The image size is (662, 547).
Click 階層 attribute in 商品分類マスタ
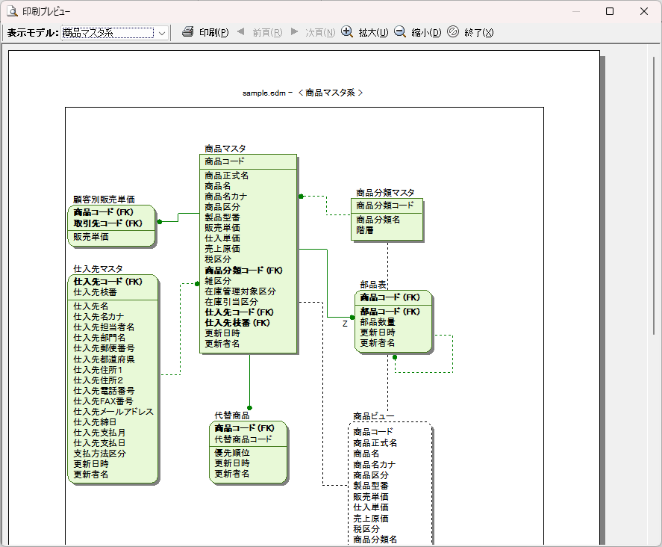tap(365, 230)
